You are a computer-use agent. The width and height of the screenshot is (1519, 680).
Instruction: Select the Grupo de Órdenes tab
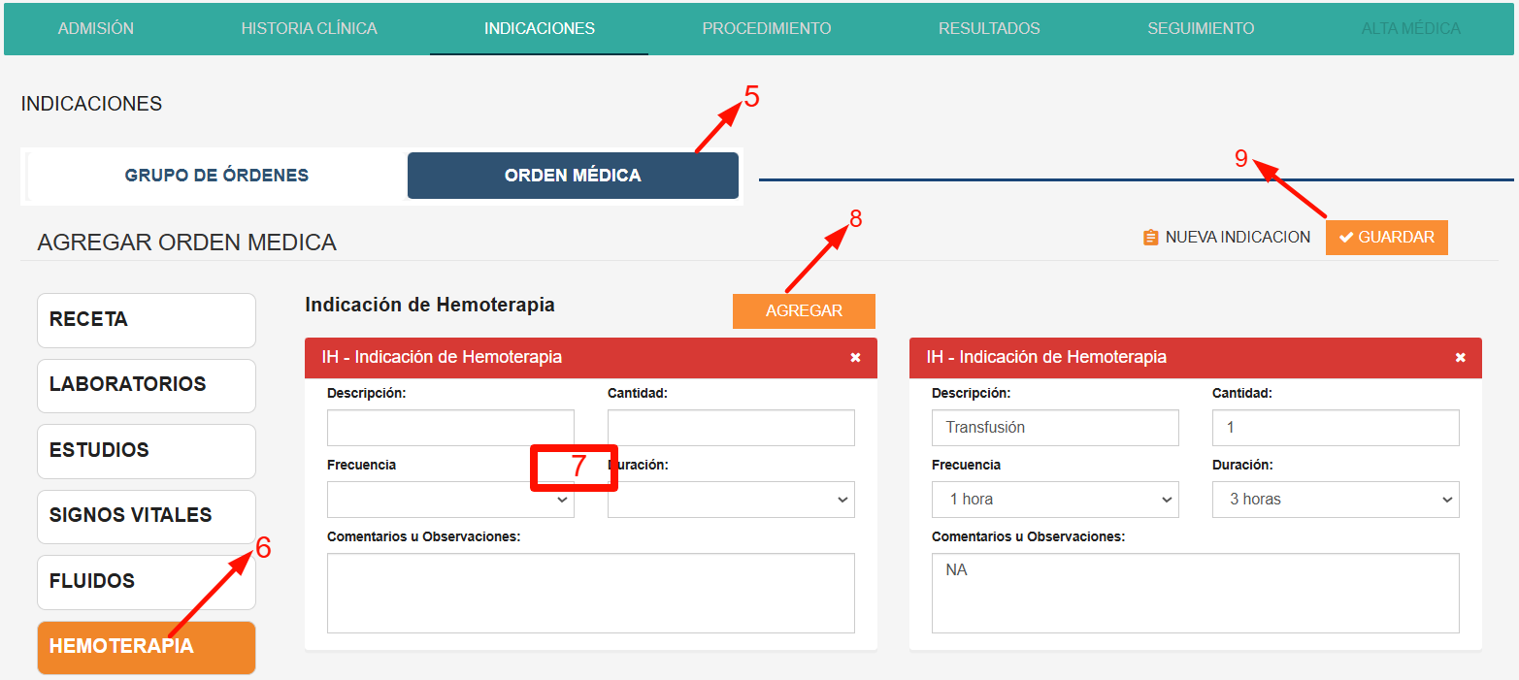point(216,176)
